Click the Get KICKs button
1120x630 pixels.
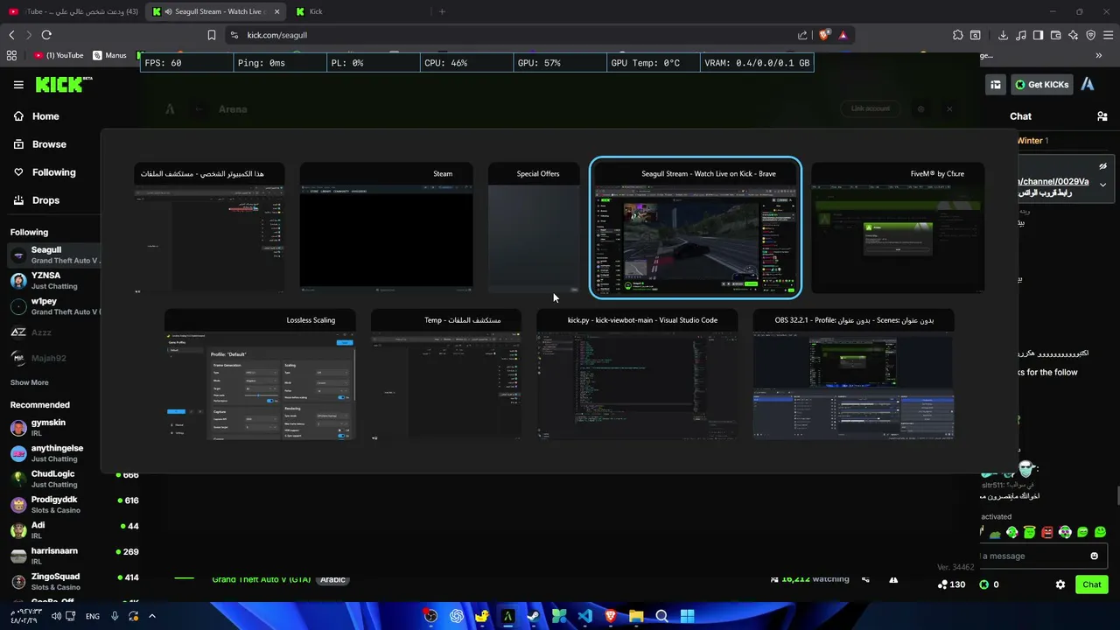click(x=1041, y=85)
